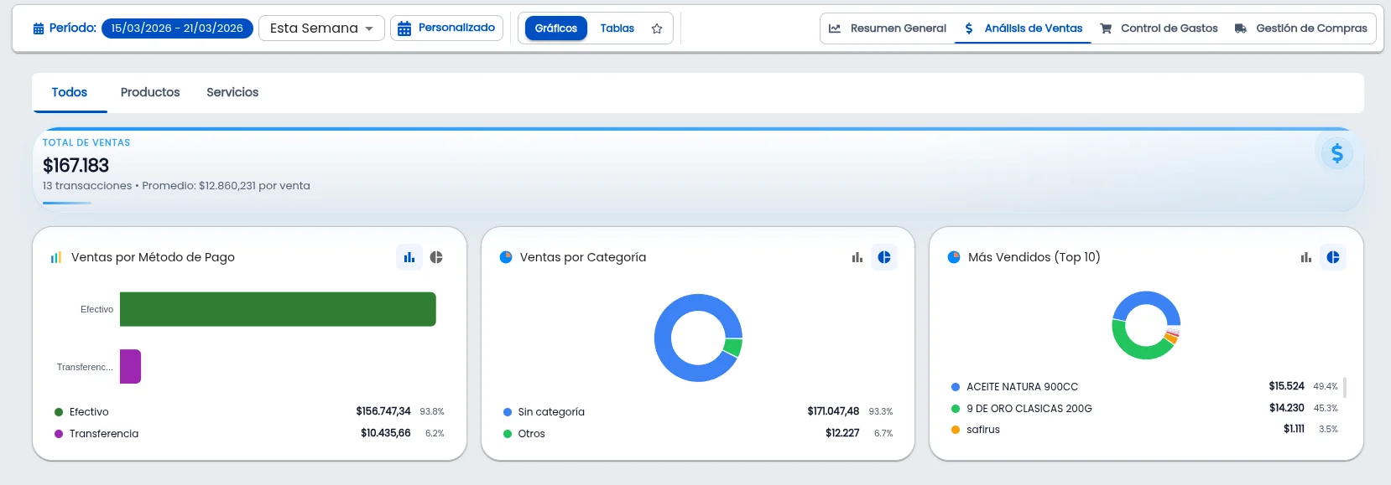
Task: Click the calendar icon next to Período
Action: click(38, 28)
